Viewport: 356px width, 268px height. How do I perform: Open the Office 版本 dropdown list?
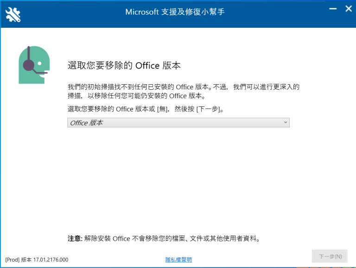(x=178, y=123)
